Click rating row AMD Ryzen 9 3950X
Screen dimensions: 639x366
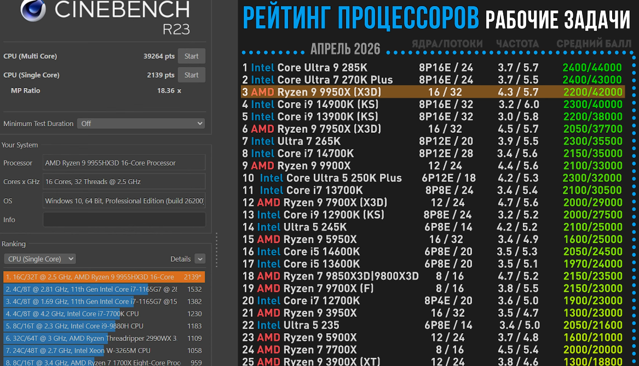433,312
